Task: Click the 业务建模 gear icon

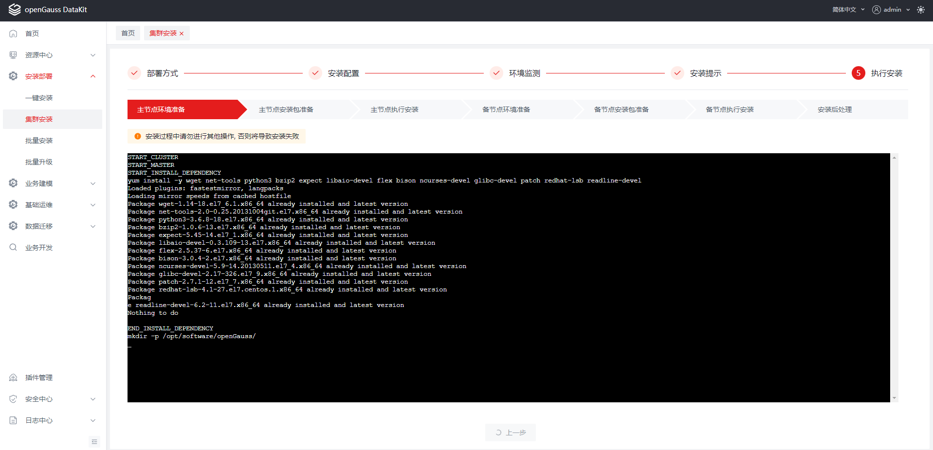Action: 13,183
